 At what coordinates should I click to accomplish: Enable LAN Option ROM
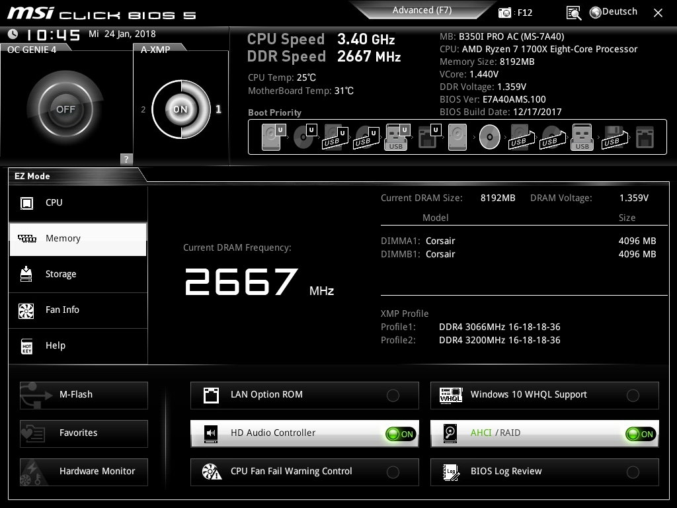(x=304, y=395)
